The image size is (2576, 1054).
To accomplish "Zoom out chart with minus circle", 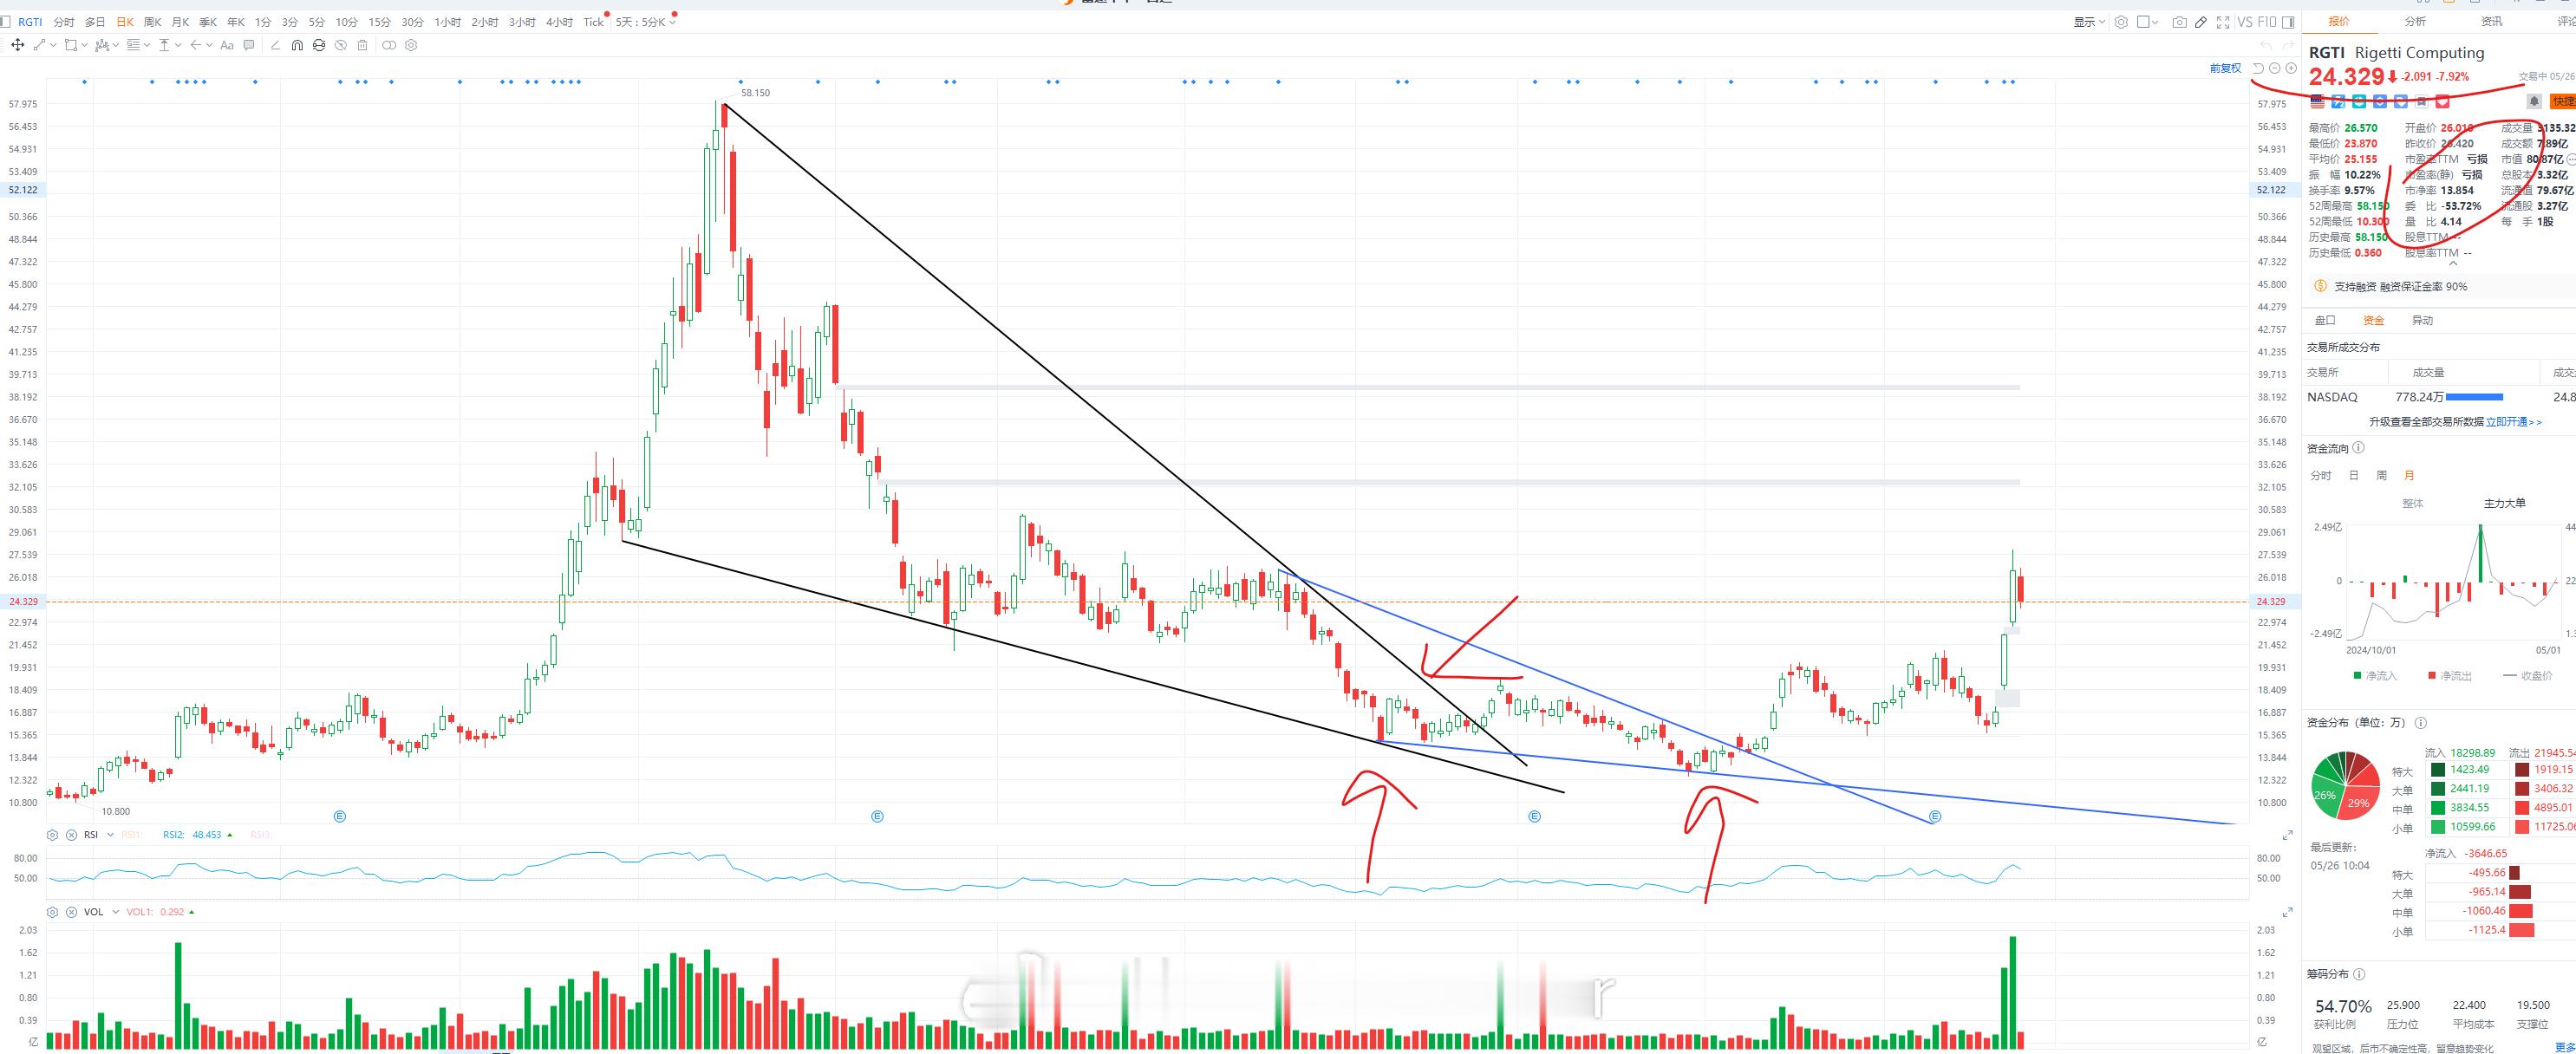I will tap(2275, 68).
